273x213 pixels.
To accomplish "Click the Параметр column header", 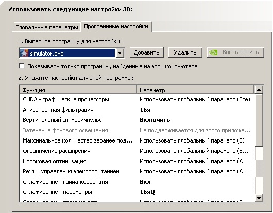I will (195, 90).
